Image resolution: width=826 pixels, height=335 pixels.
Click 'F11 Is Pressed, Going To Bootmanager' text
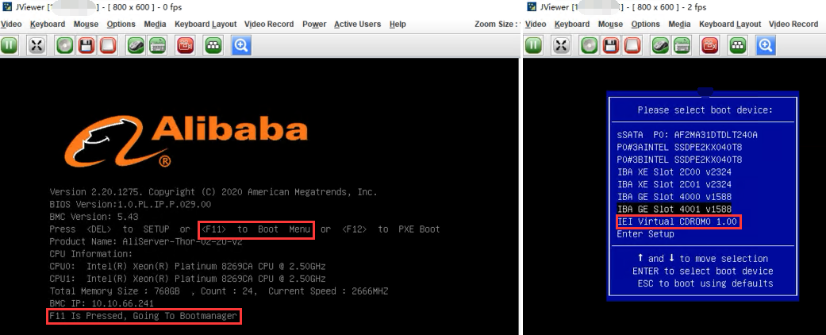144,316
